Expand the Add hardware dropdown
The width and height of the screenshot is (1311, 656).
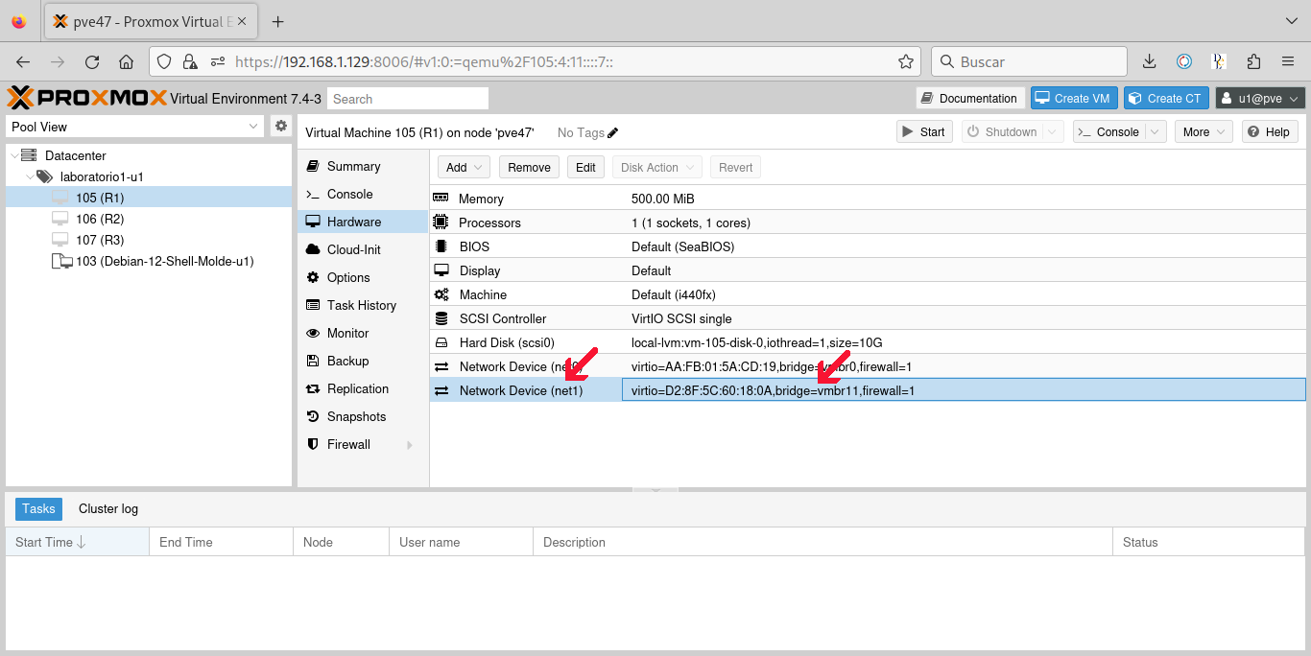(x=465, y=167)
